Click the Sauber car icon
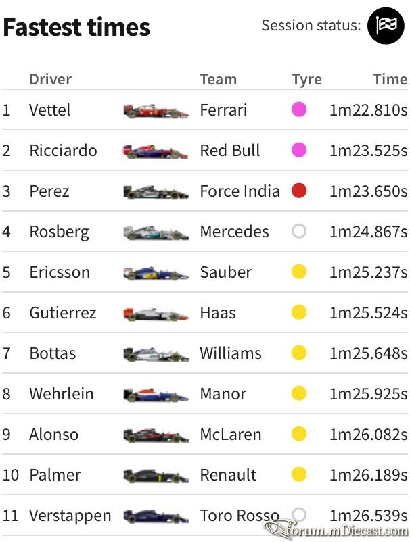 click(x=156, y=274)
